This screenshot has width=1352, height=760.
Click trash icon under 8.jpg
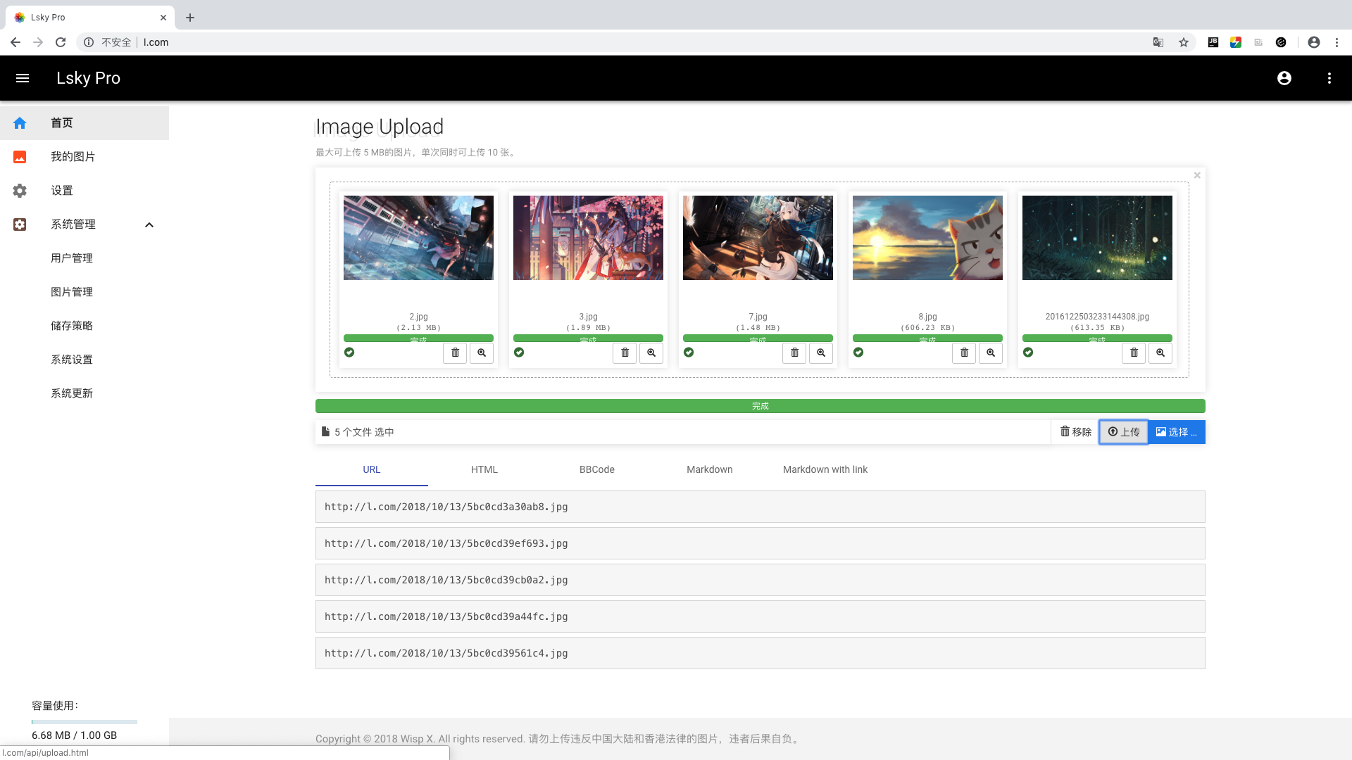click(x=964, y=353)
